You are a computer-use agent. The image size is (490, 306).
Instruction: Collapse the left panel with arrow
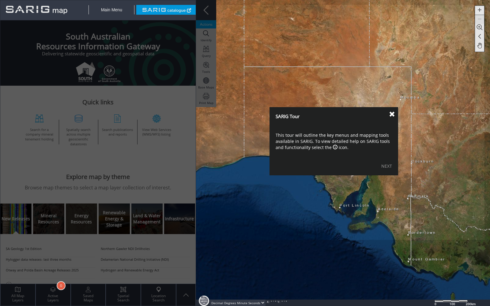pyautogui.click(x=206, y=10)
